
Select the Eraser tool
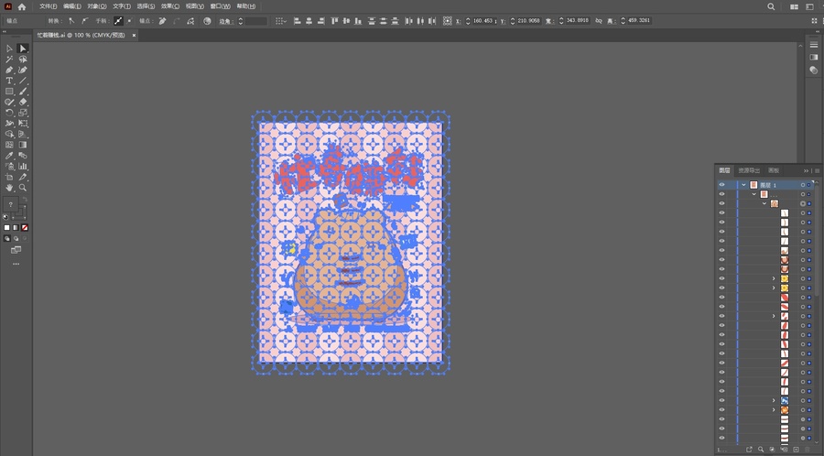23,102
